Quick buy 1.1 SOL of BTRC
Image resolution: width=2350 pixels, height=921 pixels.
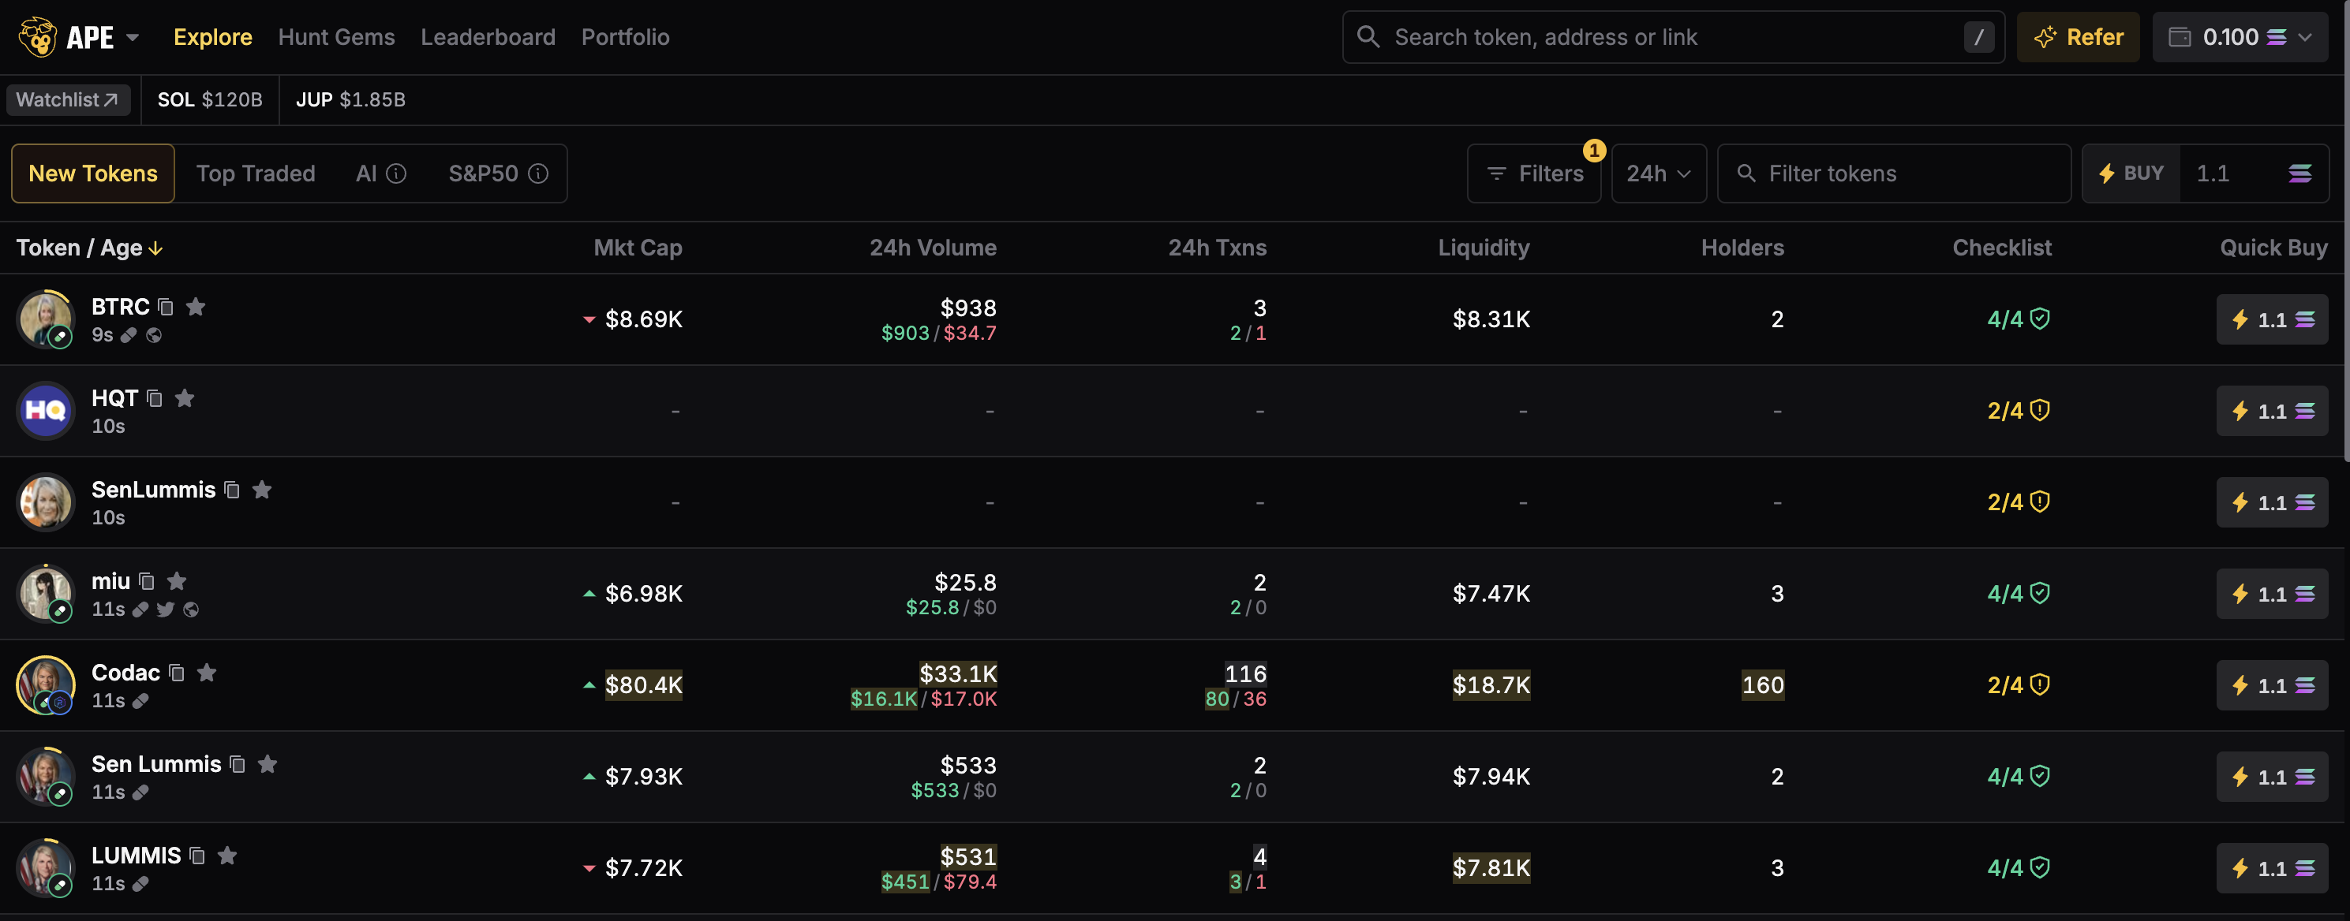pos(2272,319)
